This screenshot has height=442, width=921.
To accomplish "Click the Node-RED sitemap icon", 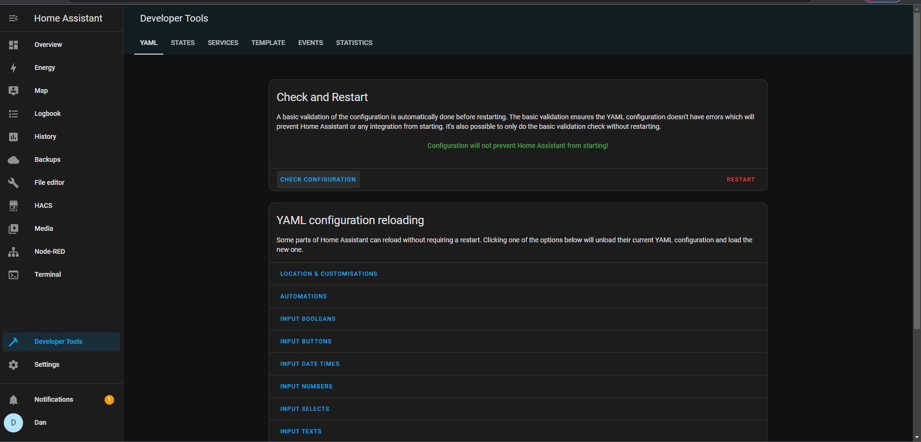I will (x=13, y=251).
